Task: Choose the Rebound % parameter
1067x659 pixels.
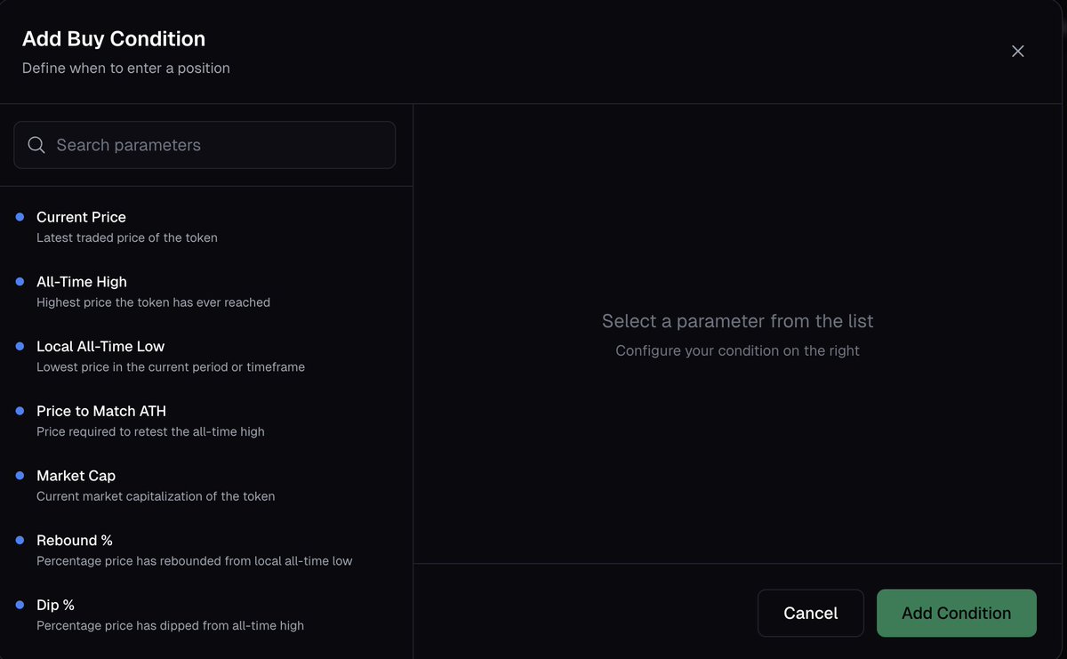Action: point(206,551)
